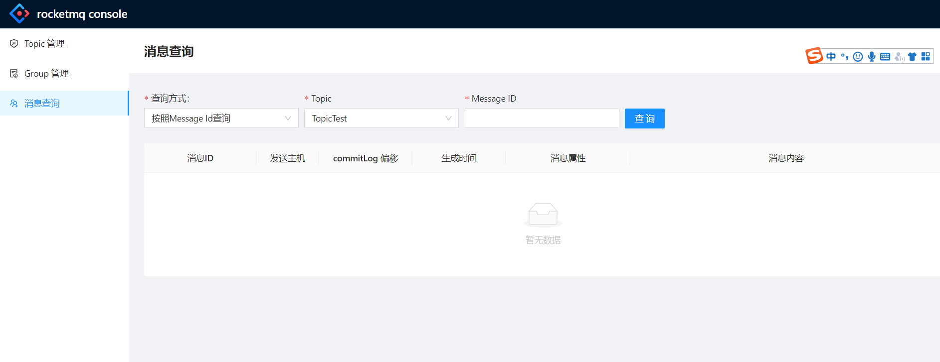Expand the Topic dropdown chevron arrow
940x362 pixels.
click(x=448, y=118)
